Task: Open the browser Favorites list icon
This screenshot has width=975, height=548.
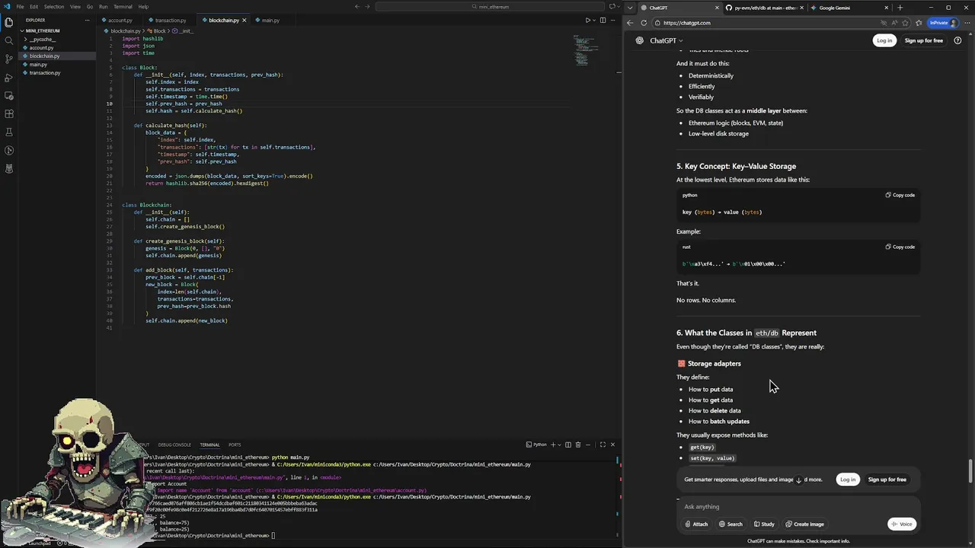Action: click(x=919, y=23)
